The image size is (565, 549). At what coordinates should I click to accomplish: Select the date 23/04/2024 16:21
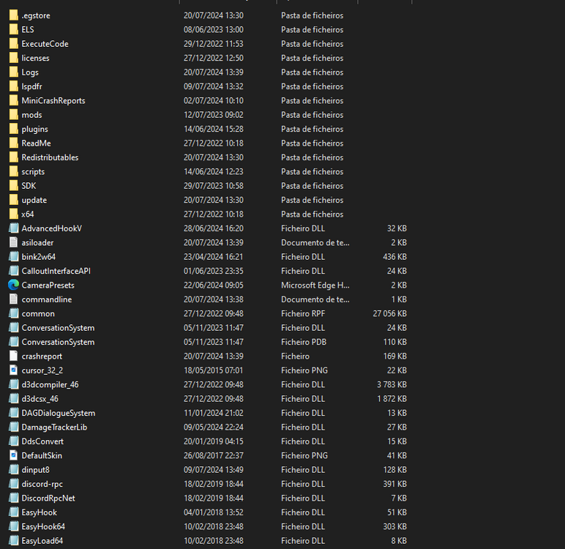pyautogui.click(x=213, y=257)
